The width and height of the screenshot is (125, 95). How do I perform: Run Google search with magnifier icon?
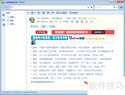click(114, 7)
